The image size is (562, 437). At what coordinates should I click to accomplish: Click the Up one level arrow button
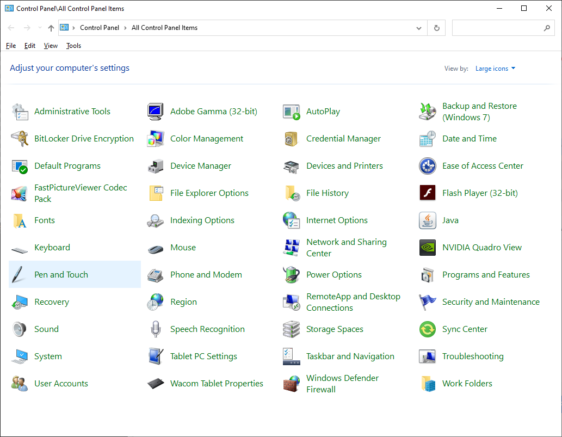(x=51, y=28)
